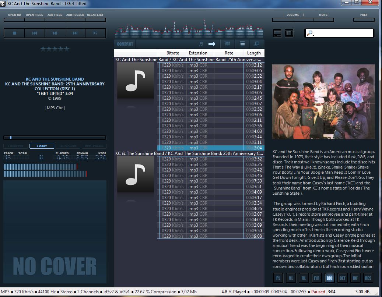Click the '4.8 % Played' status text
This screenshot has height=297, width=382.
tap(234, 291)
